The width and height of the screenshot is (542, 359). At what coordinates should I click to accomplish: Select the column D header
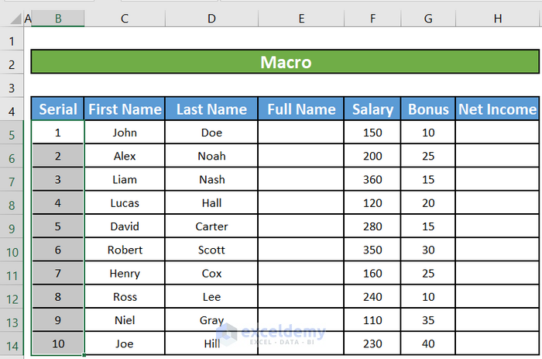[211, 18]
